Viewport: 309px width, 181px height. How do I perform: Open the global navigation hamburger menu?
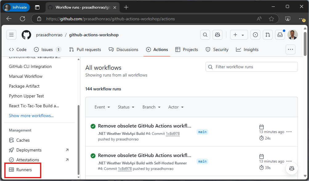(x=11, y=35)
